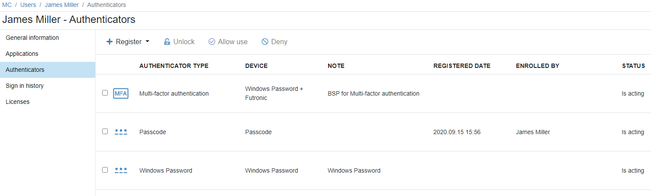Expand the Register dropdown arrow
This screenshot has height=196, width=651.
147,42
